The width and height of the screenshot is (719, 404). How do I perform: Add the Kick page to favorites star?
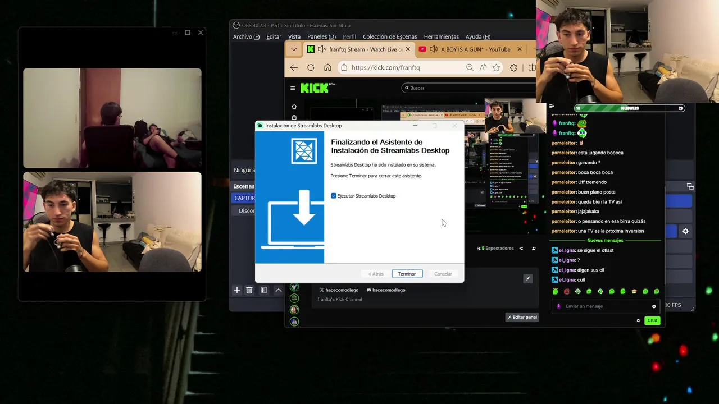[496, 67]
